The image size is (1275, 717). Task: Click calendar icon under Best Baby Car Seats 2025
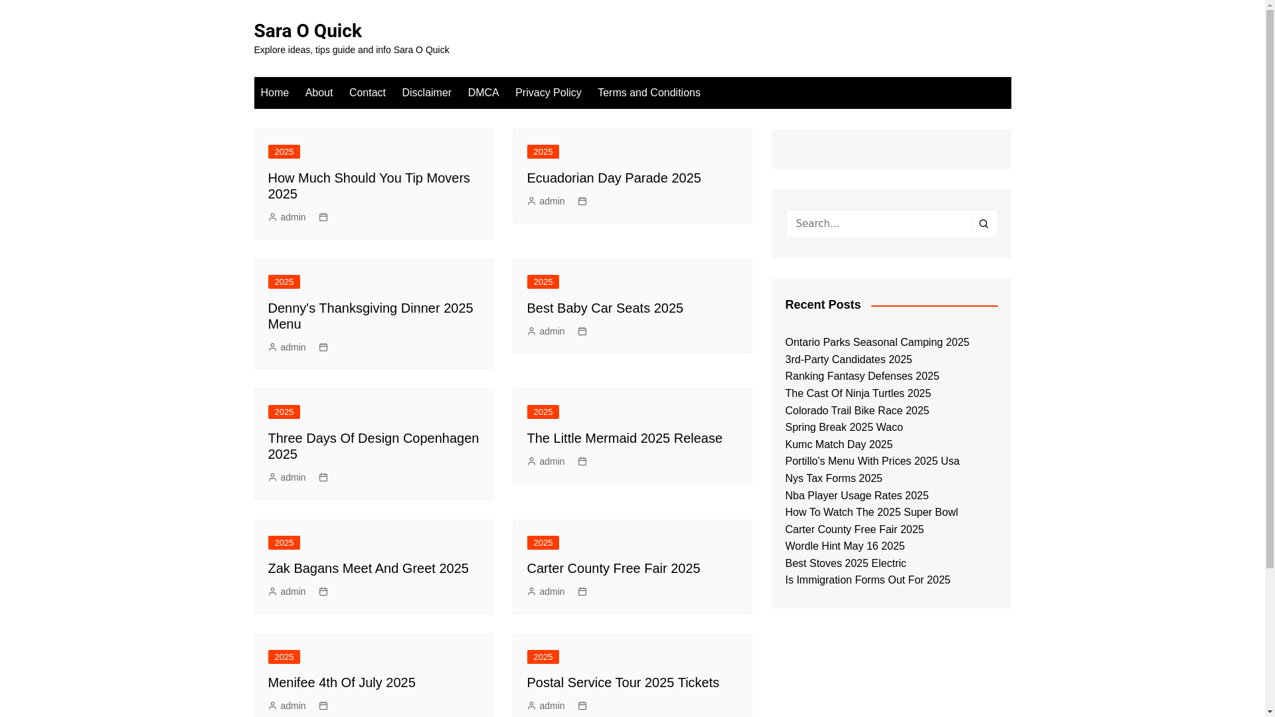point(582,331)
